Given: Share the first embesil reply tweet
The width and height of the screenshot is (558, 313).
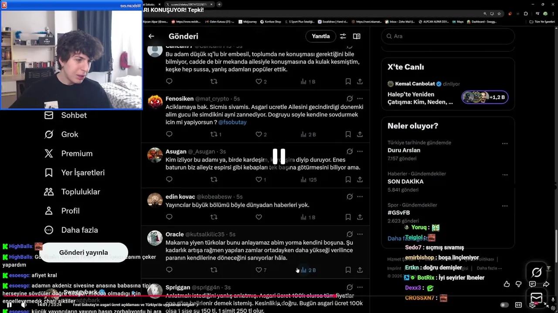Looking at the screenshot, I should pyautogui.click(x=360, y=81).
